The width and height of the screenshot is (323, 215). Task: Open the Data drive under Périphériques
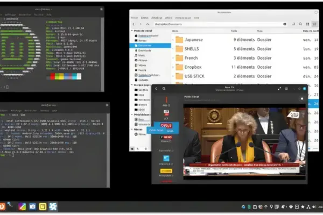pyautogui.click(x=141, y=119)
